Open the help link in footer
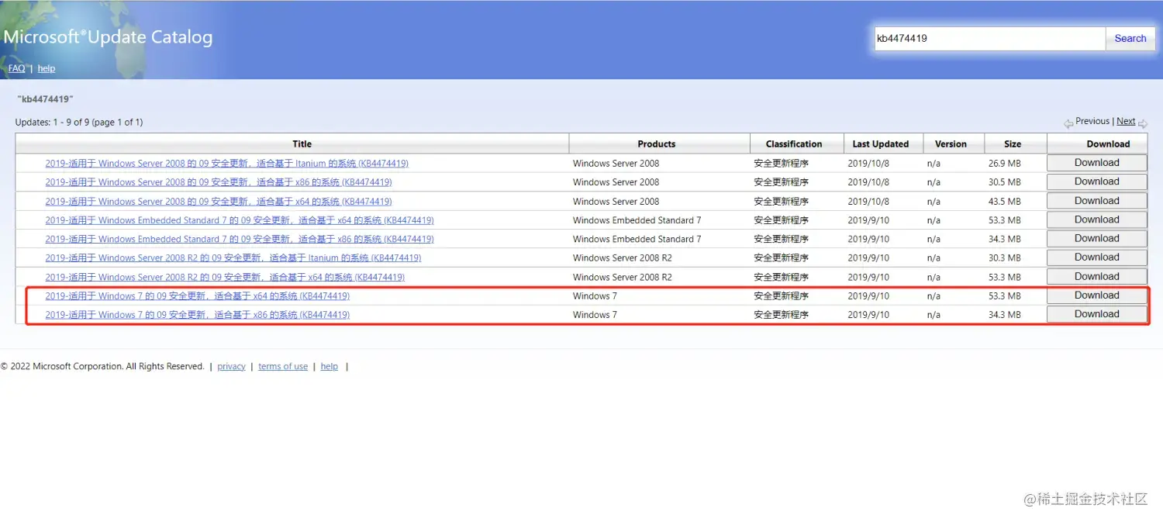The width and height of the screenshot is (1163, 522). 330,367
